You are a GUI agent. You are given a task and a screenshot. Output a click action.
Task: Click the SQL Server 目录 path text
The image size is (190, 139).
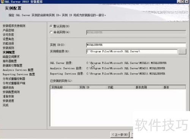127,63
